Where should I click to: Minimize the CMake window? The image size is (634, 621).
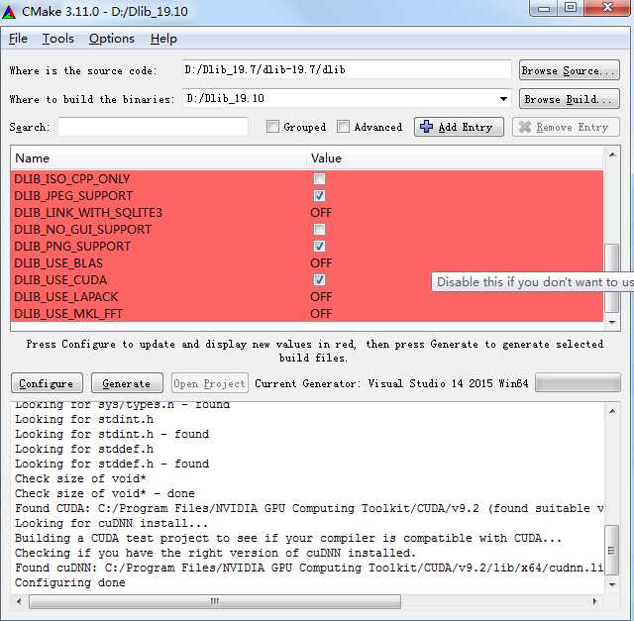click(x=544, y=8)
